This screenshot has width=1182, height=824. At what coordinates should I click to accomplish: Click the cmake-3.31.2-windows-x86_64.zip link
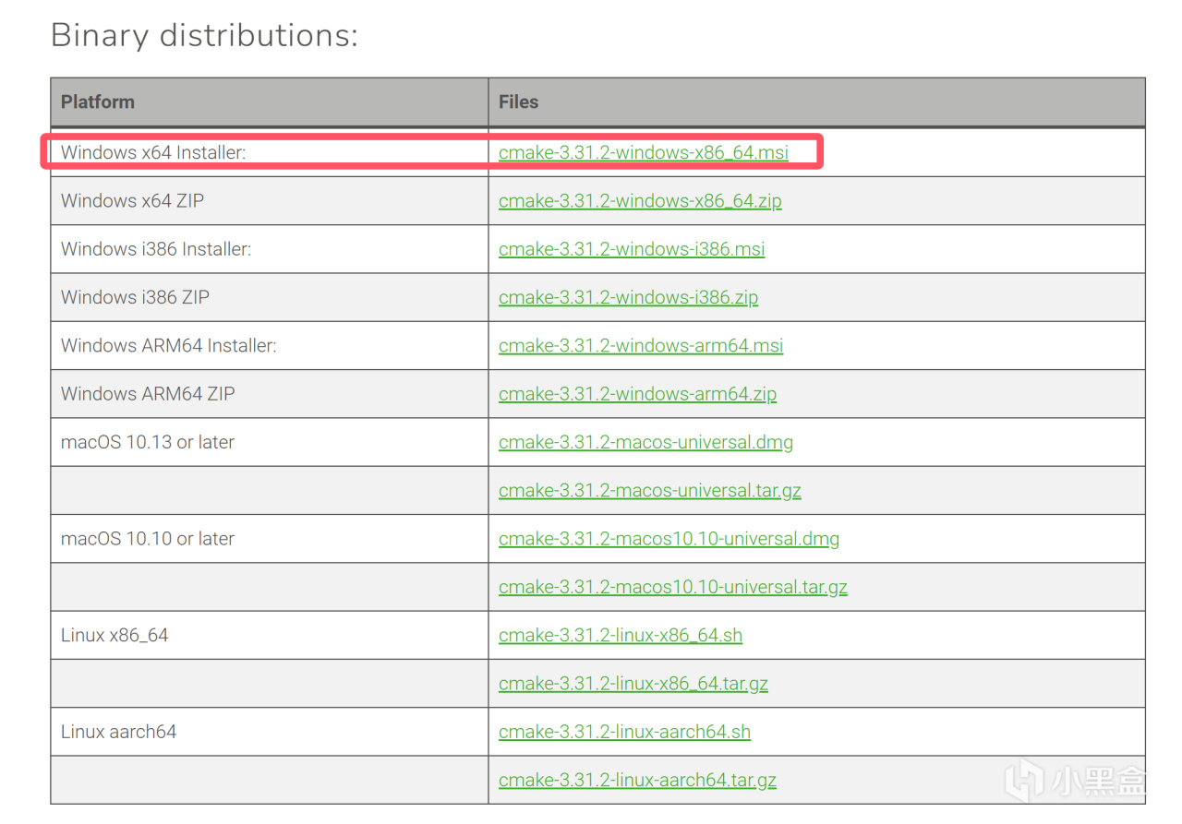pos(640,201)
